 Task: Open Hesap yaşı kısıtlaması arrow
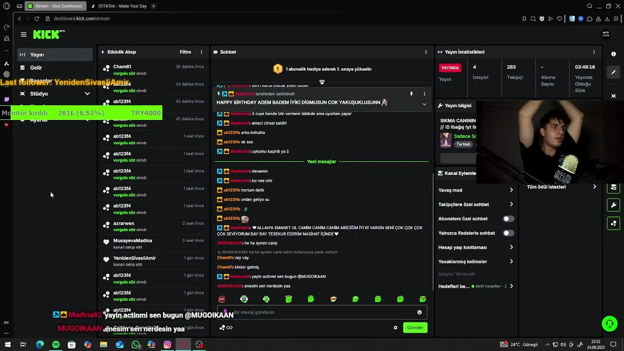coord(511,247)
